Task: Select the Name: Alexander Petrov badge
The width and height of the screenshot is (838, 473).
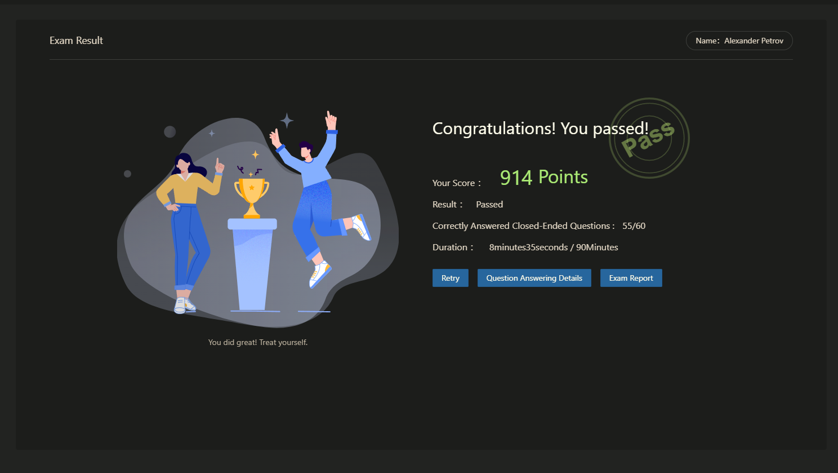Action: click(x=739, y=41)
